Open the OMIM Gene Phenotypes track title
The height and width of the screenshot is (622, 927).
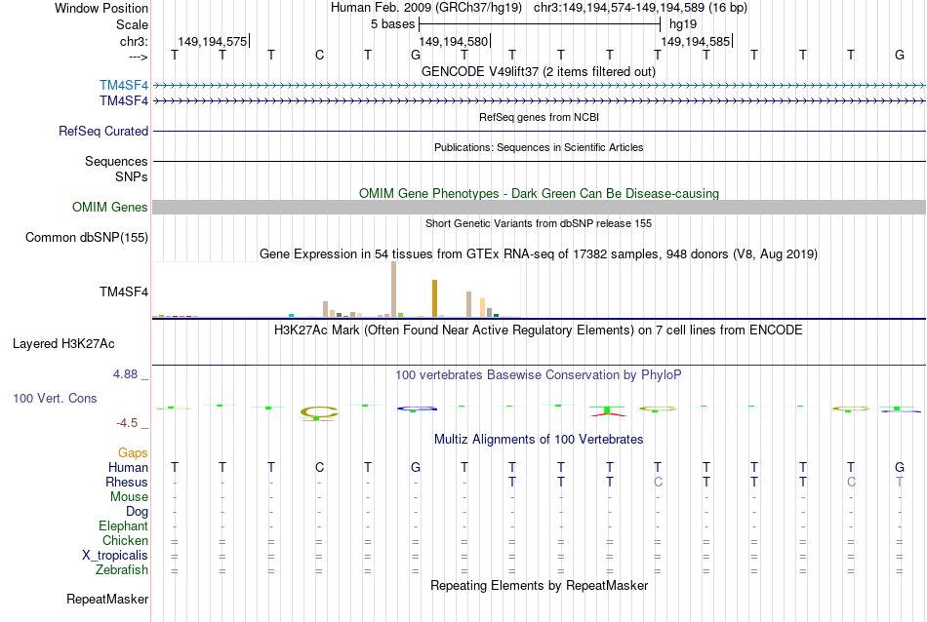539,193
